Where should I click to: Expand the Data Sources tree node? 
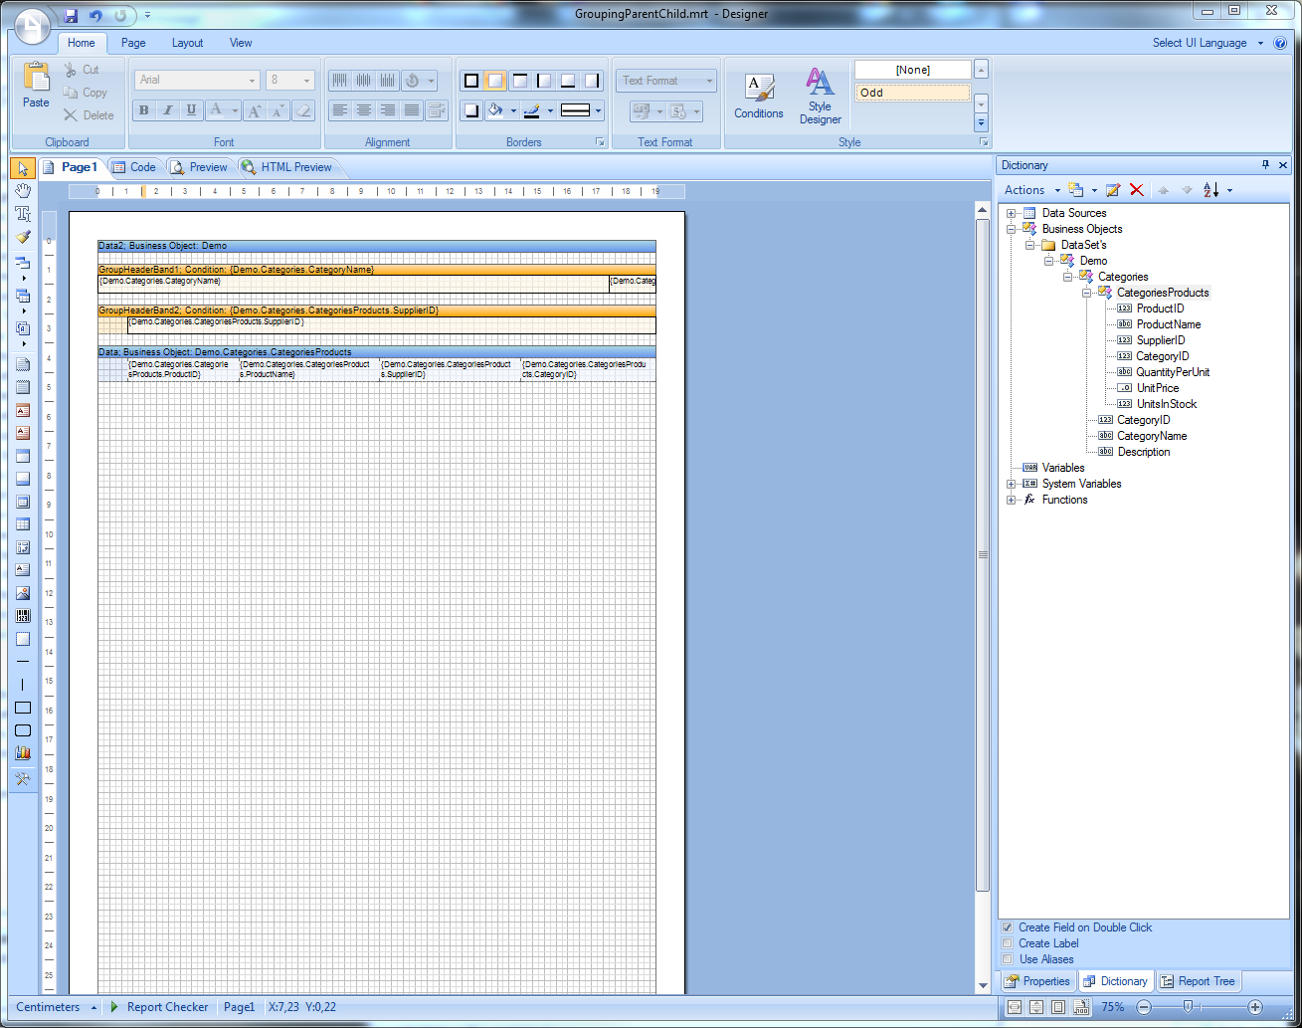(x=1012, y=213)
